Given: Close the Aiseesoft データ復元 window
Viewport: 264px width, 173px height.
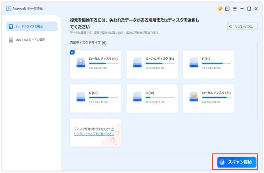Looking at the screenshot, I should [x=256, y=9].
